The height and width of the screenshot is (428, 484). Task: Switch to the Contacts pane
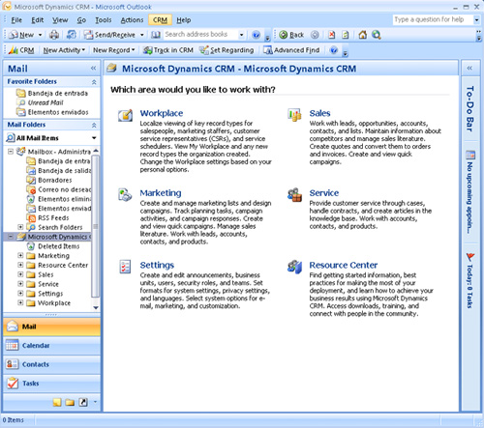point(51,364)
